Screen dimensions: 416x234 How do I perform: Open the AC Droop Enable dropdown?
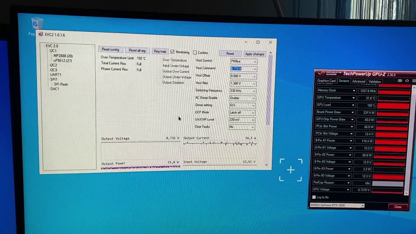(242, 98)
